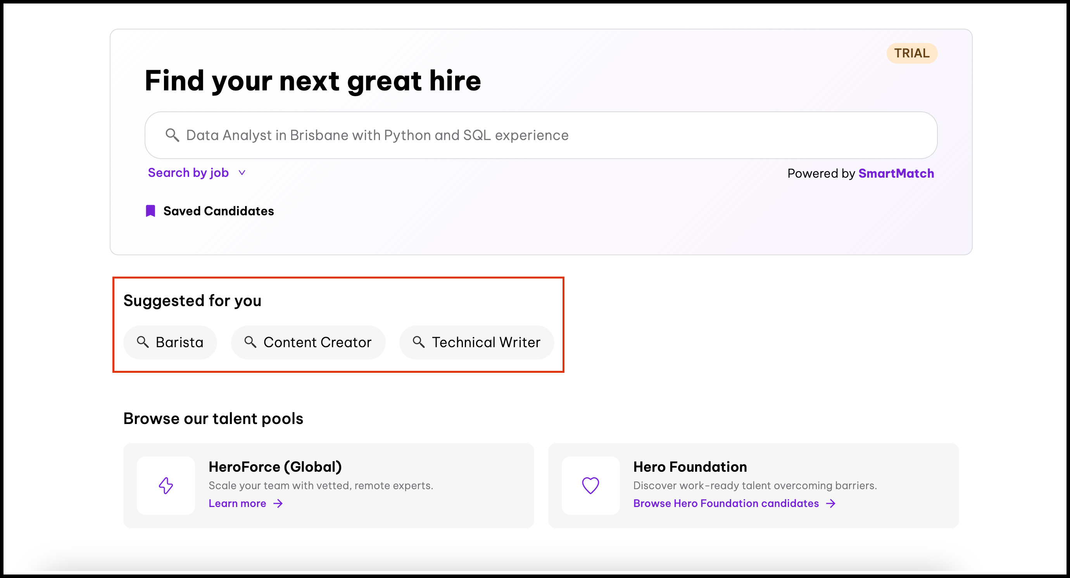Viewport: 1070px width, 578px height.
Task: Click the Hero Foundation heart icon
Action: [590, 485]
